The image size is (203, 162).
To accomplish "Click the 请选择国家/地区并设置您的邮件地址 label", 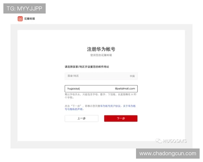I will point(87,67).
